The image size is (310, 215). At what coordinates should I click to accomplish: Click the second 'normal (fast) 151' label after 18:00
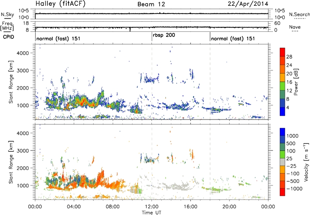tap(233, 38)
